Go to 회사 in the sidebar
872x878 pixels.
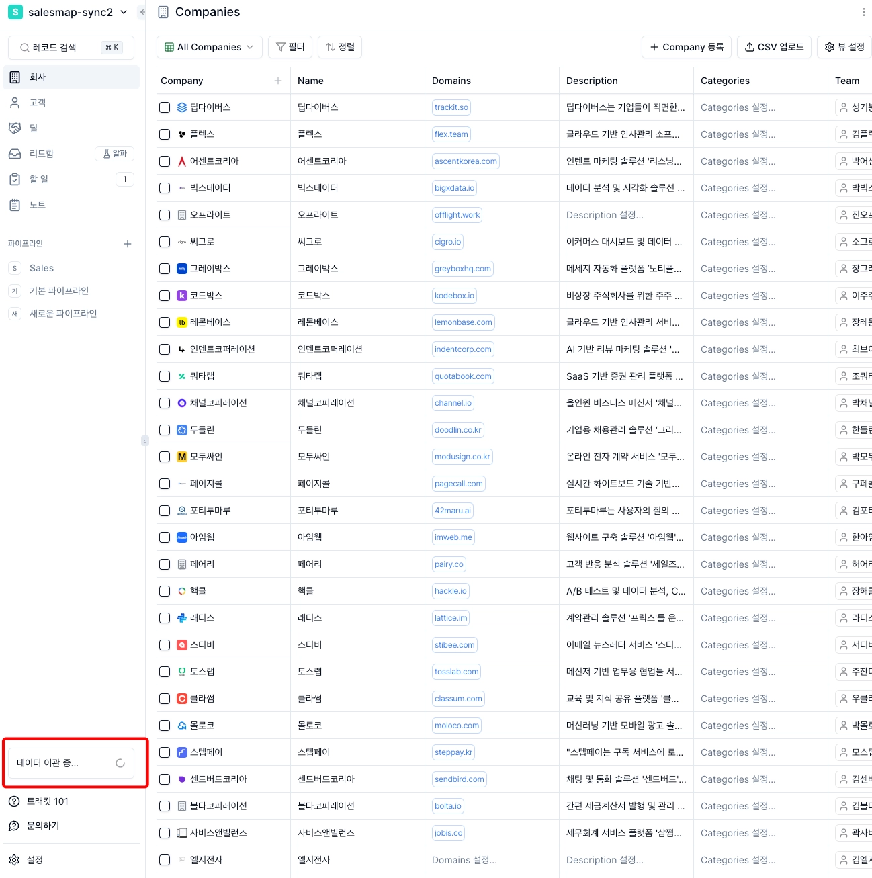[x=71, y=77]
